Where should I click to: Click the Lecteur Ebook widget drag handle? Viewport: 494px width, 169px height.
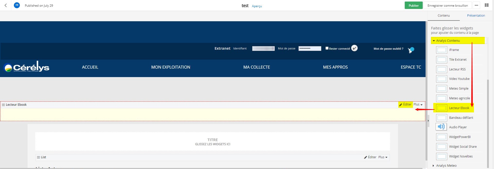click(x=3, y=105)
